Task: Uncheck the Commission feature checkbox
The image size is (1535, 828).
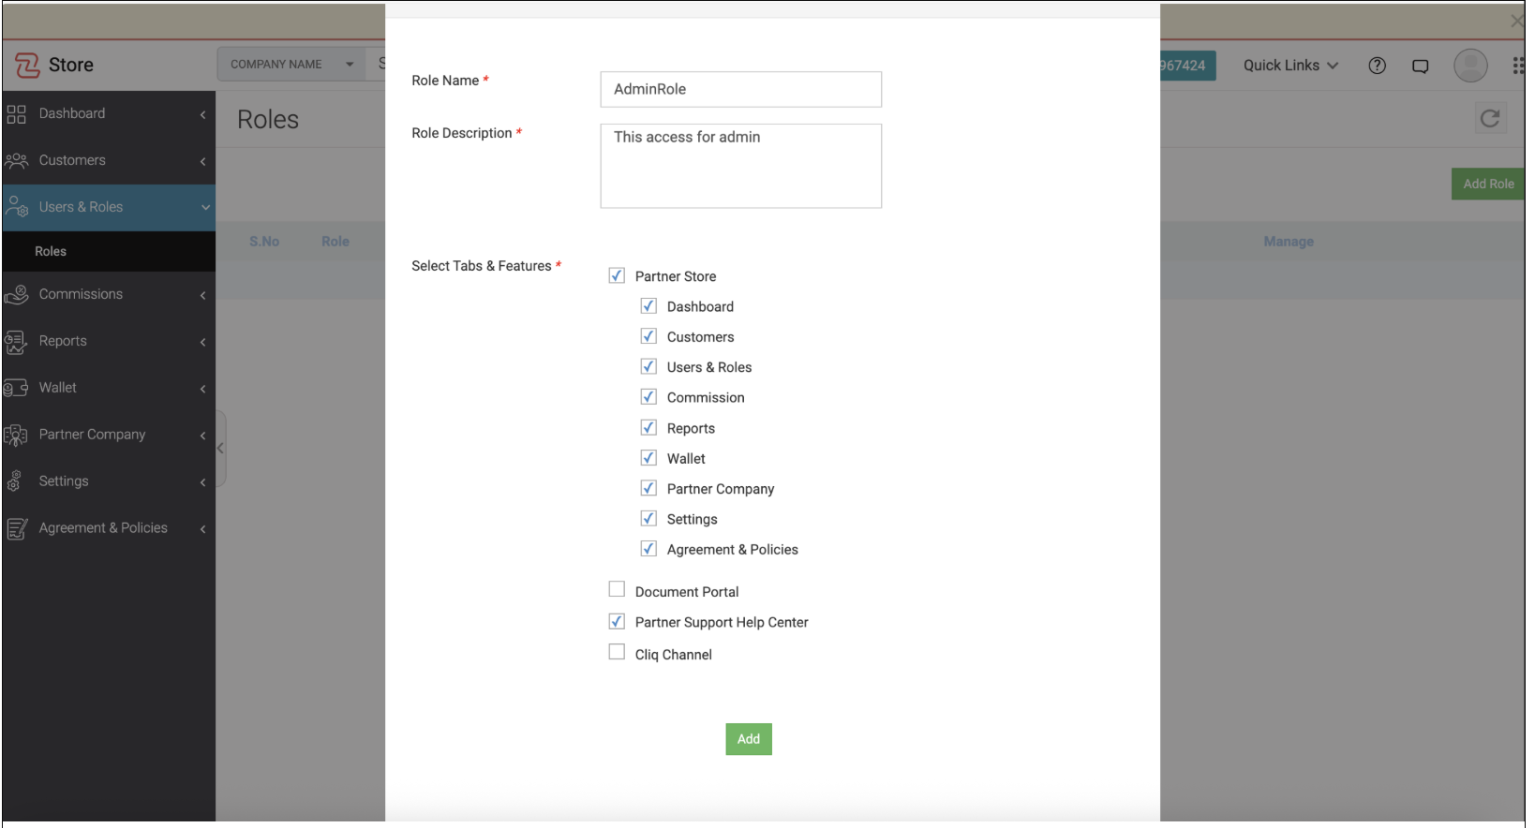Action: click(648, 397)
